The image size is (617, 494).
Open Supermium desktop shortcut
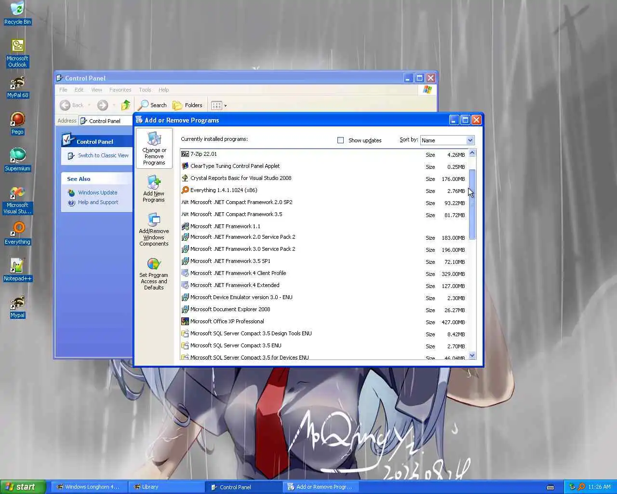[17, 160]
